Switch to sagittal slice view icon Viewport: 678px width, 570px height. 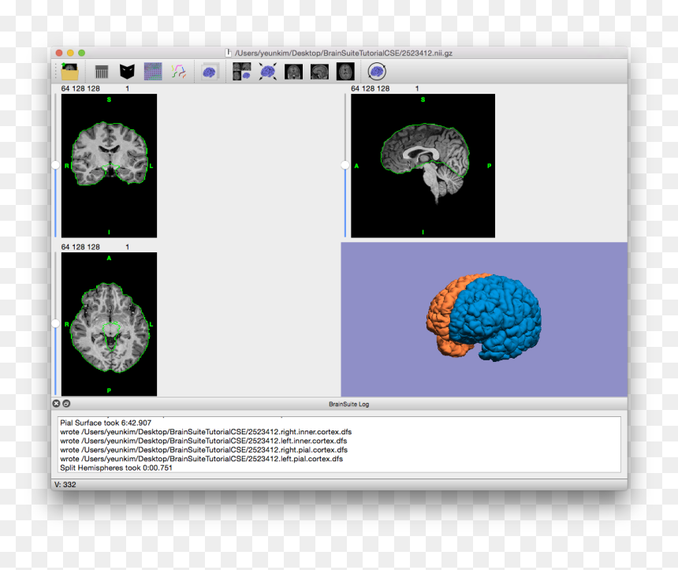[319, 72]
